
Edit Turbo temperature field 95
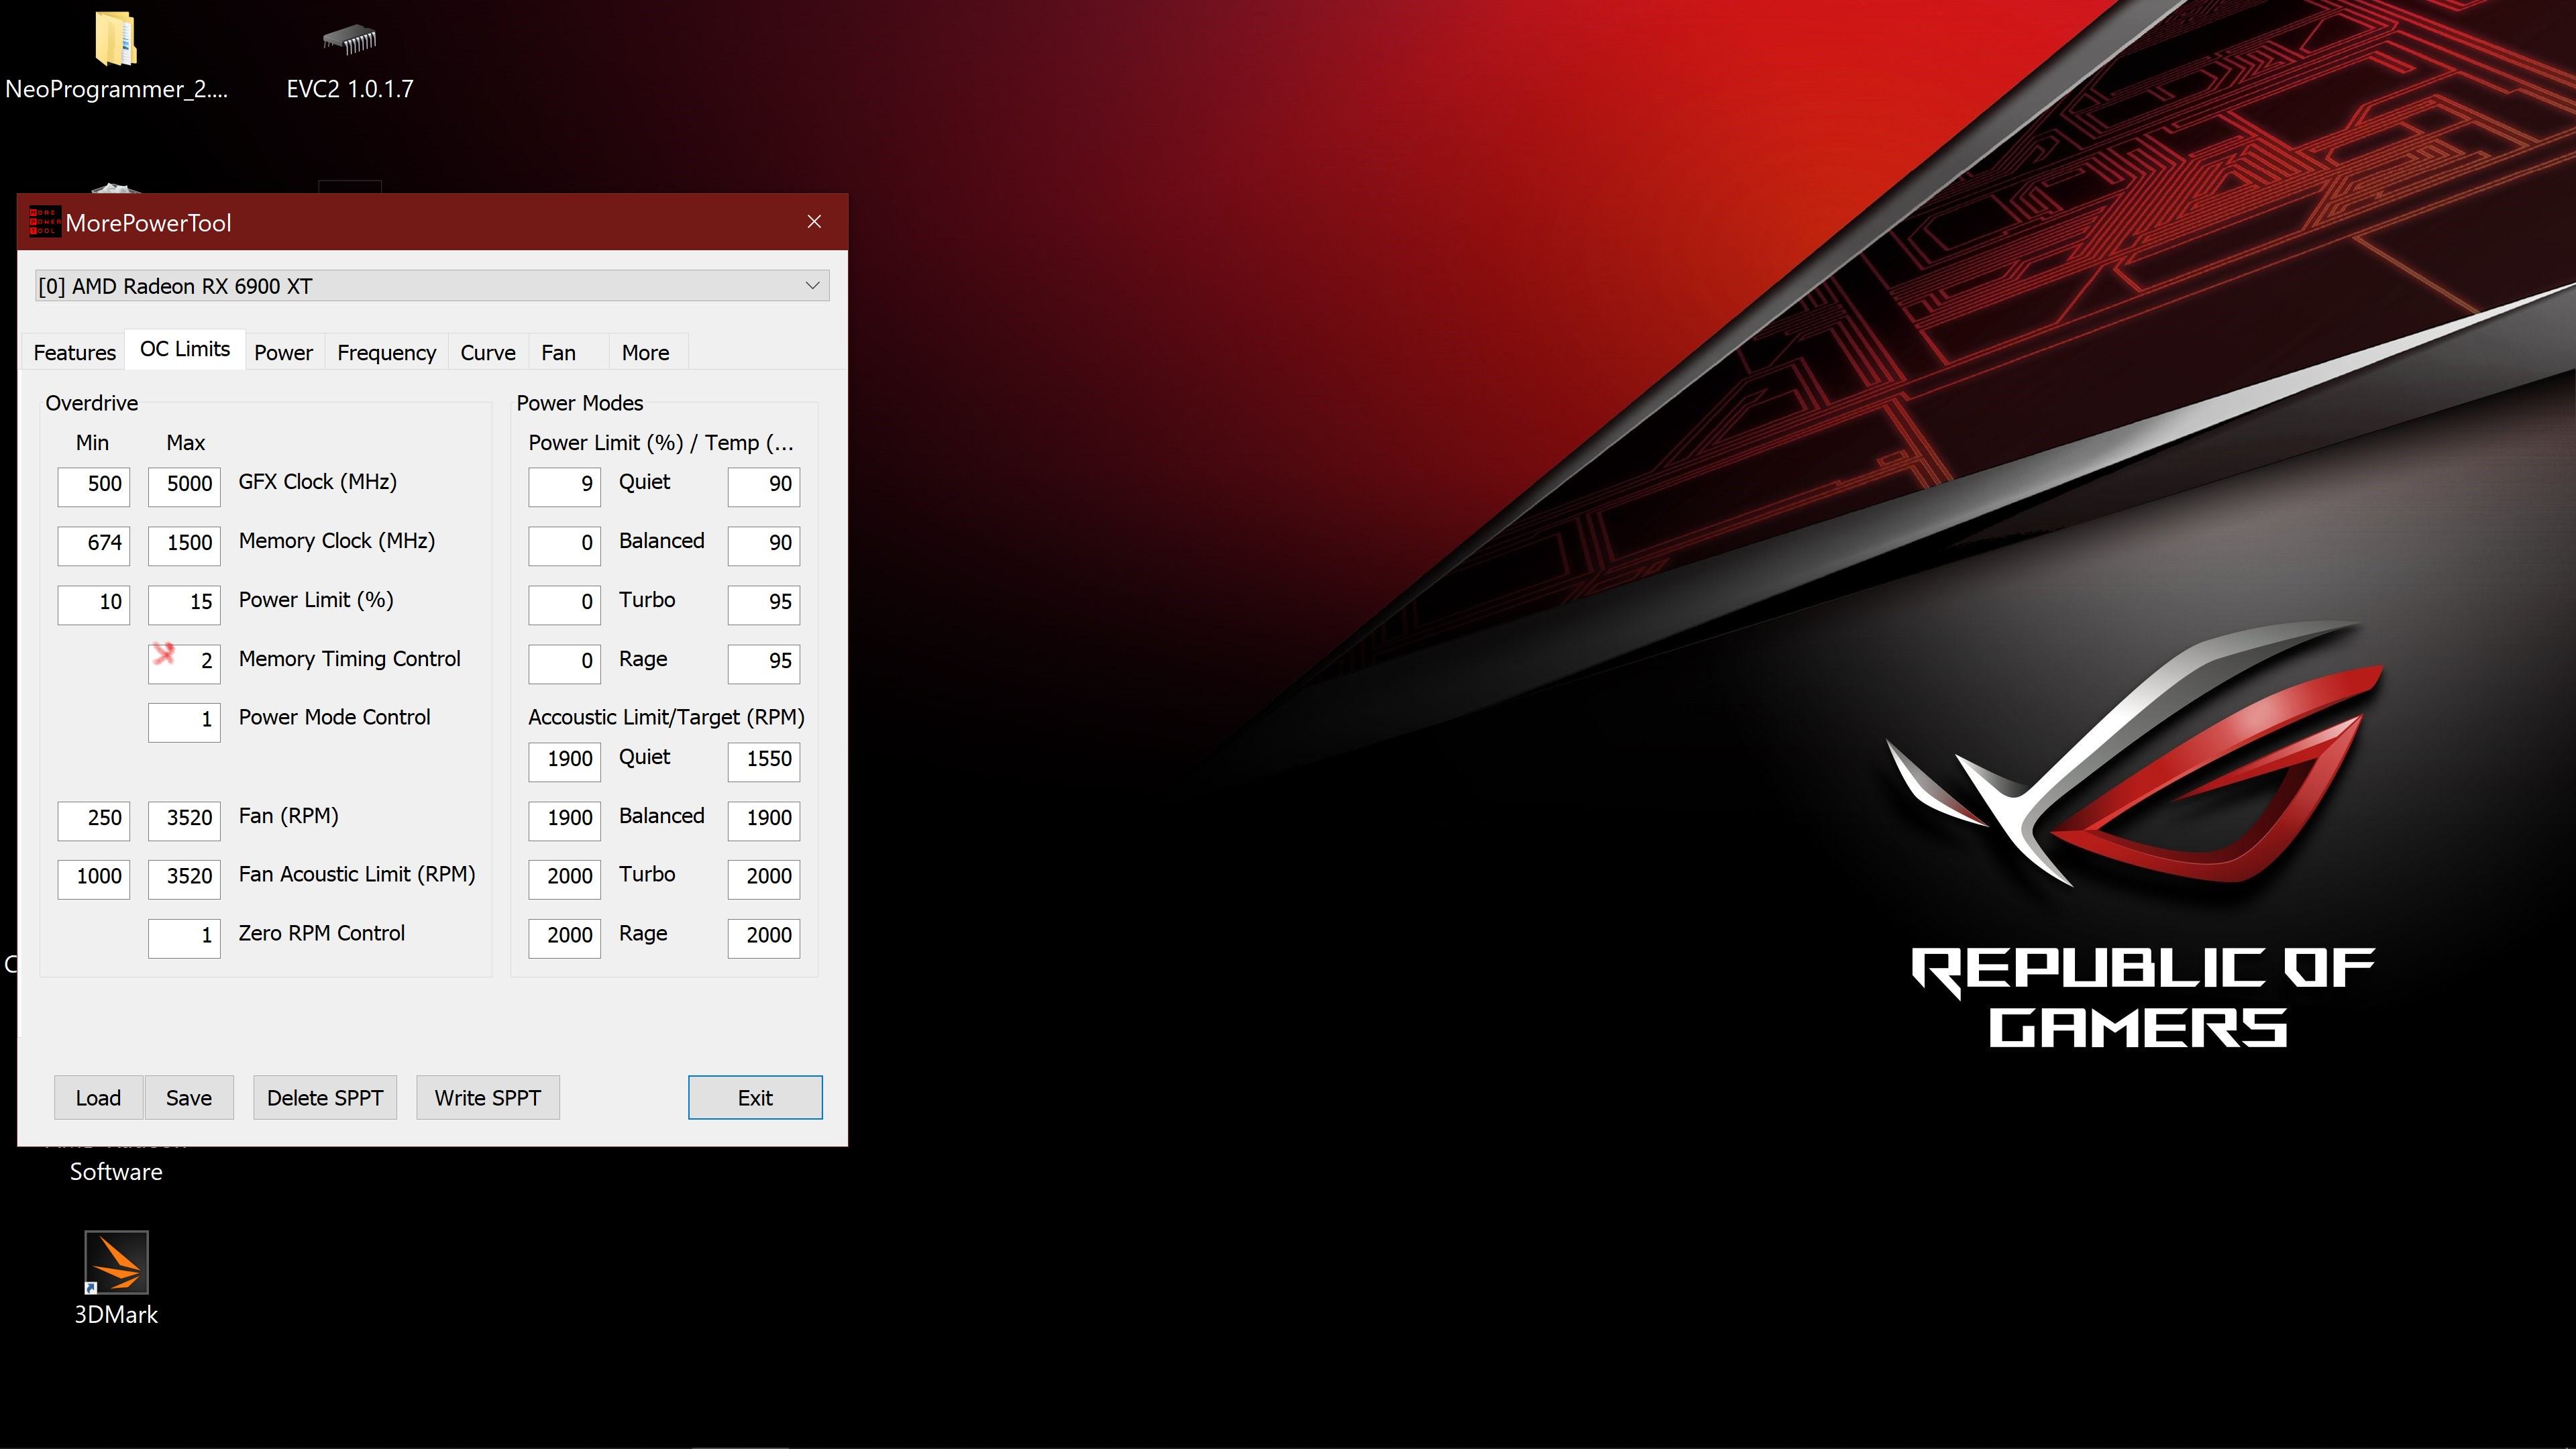click(x=764, y=605)
